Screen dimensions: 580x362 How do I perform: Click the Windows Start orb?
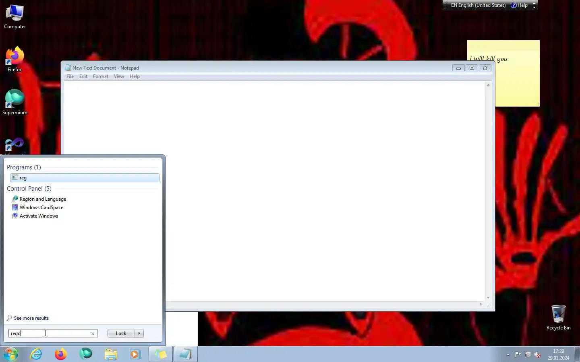click(x=11, y=354)
